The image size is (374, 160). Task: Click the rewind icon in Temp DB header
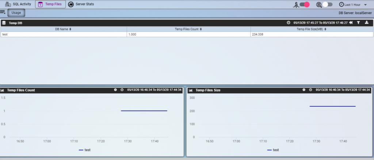pyautogui.click(x=351, y=23)
